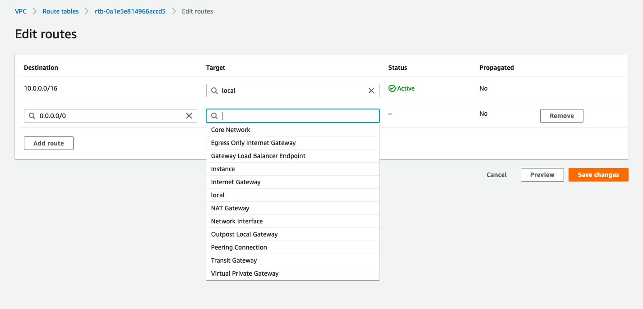Screen dimensions: 643x309
Task: Select Gateway Load Balancer Endpoint
Action: point(258,156)
